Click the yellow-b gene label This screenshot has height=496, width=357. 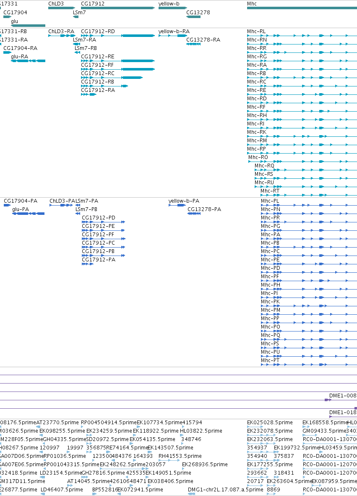pyautogui.click(x=169, y=4)
